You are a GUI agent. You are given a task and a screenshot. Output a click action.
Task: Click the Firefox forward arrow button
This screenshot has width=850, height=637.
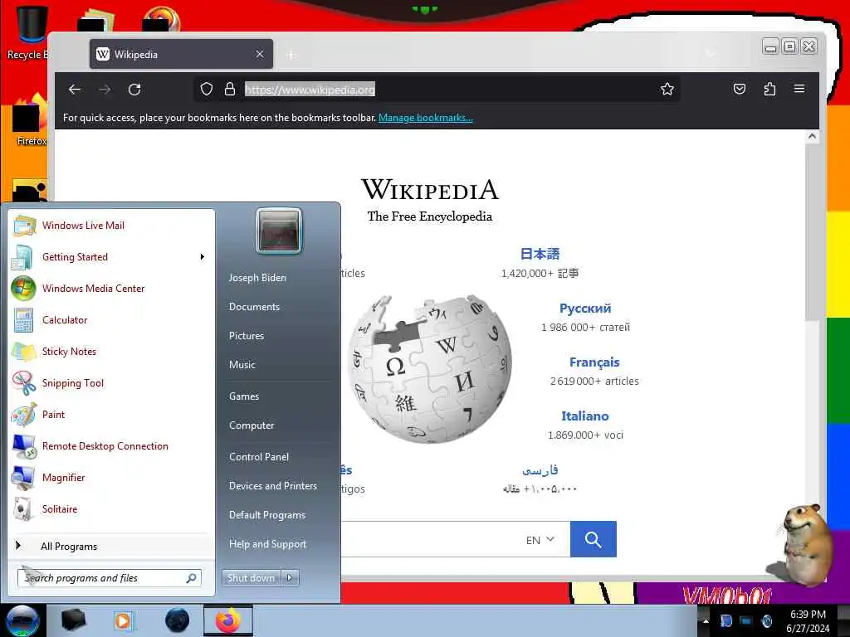[105, 90]
